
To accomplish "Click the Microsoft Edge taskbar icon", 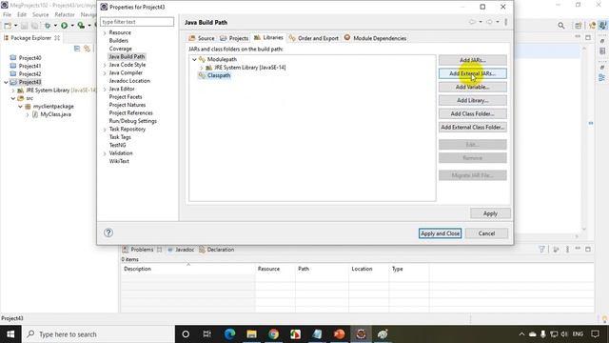I will 229,334.
